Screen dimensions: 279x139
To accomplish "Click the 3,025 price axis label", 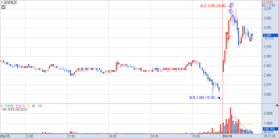I will (268, 28).
